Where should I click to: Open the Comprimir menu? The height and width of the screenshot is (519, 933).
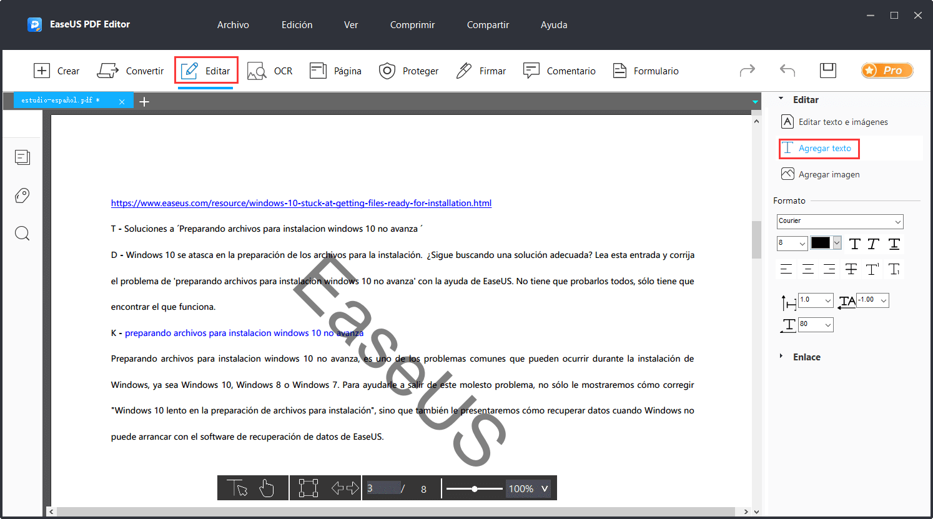(x=412, y=25)
